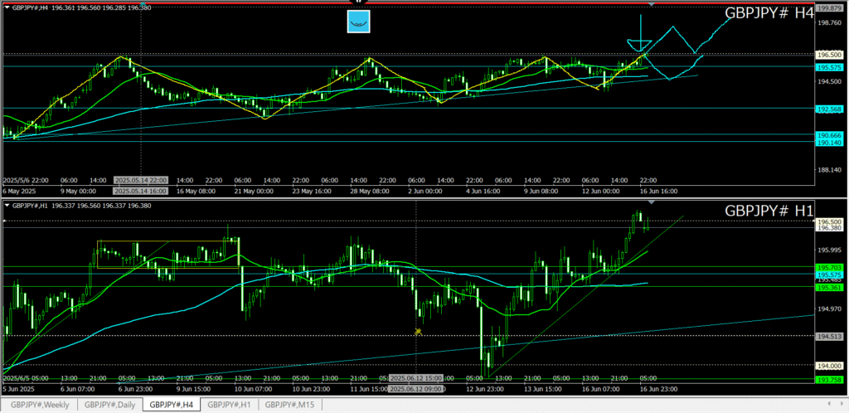Click the green 195.361 price label
This screenshot has width=849, height=413.
tap(829, 288)
